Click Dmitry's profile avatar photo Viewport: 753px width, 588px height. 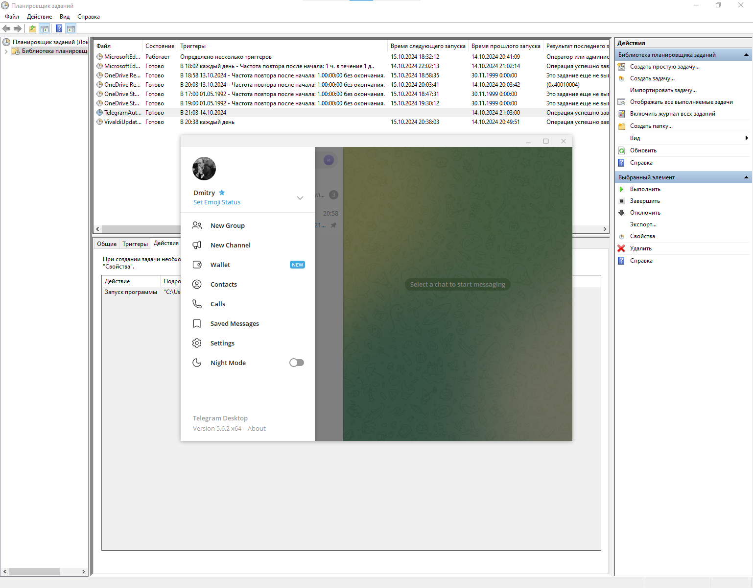click(x=204, y=169)
